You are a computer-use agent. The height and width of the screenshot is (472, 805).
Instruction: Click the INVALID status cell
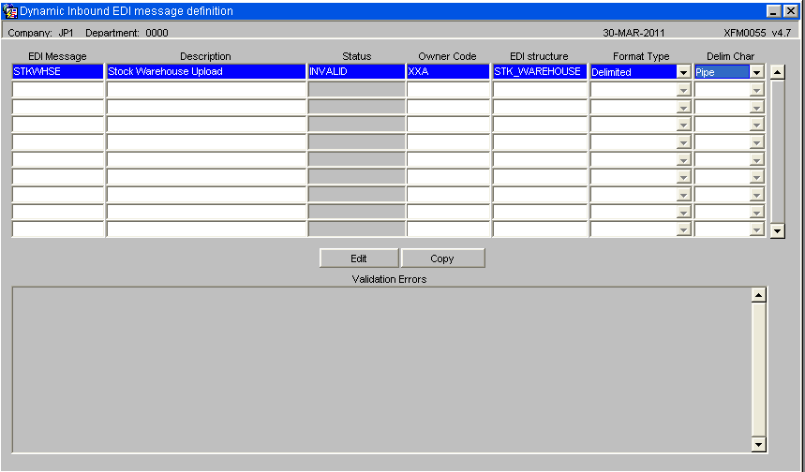coord(356,71)
